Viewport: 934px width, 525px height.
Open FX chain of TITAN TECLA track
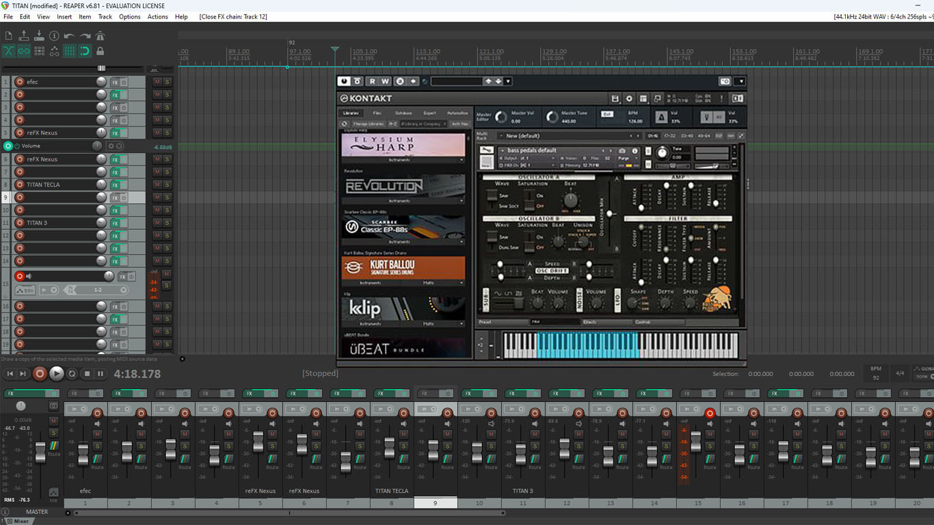115,185
